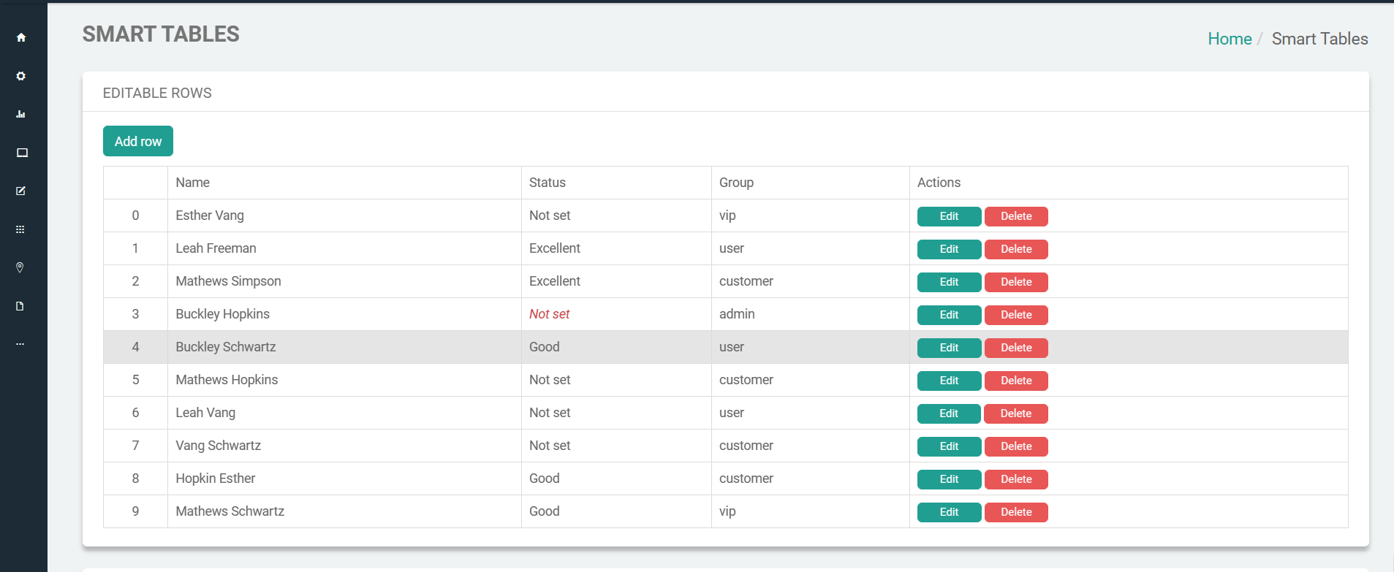Edit the Mathews Simpson row
Viewport: 1394px width, 572px height.
pos(949,282)
